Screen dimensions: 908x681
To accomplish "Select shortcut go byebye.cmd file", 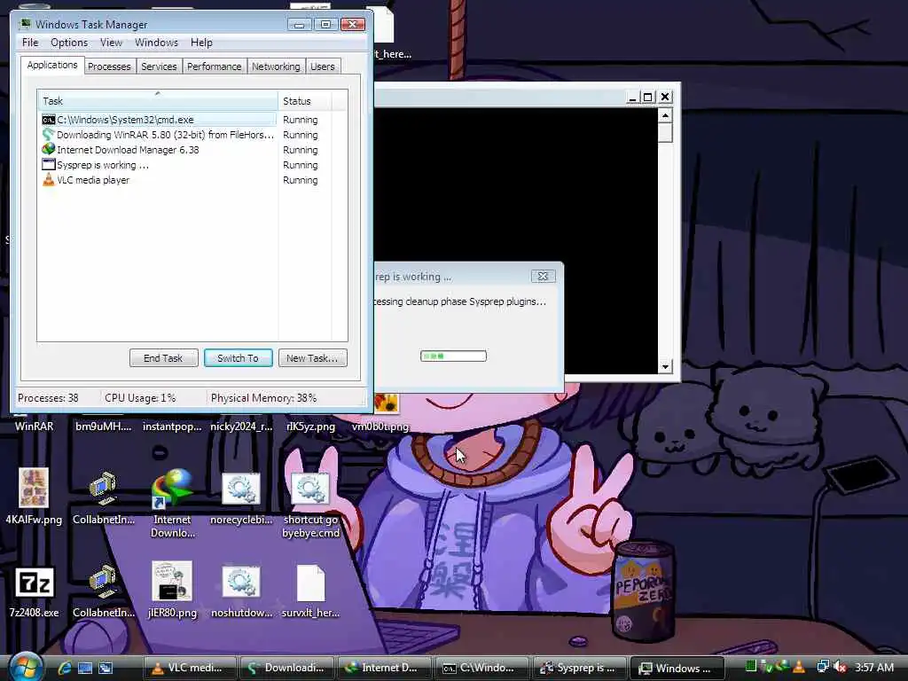I will (x=310, y=503).
